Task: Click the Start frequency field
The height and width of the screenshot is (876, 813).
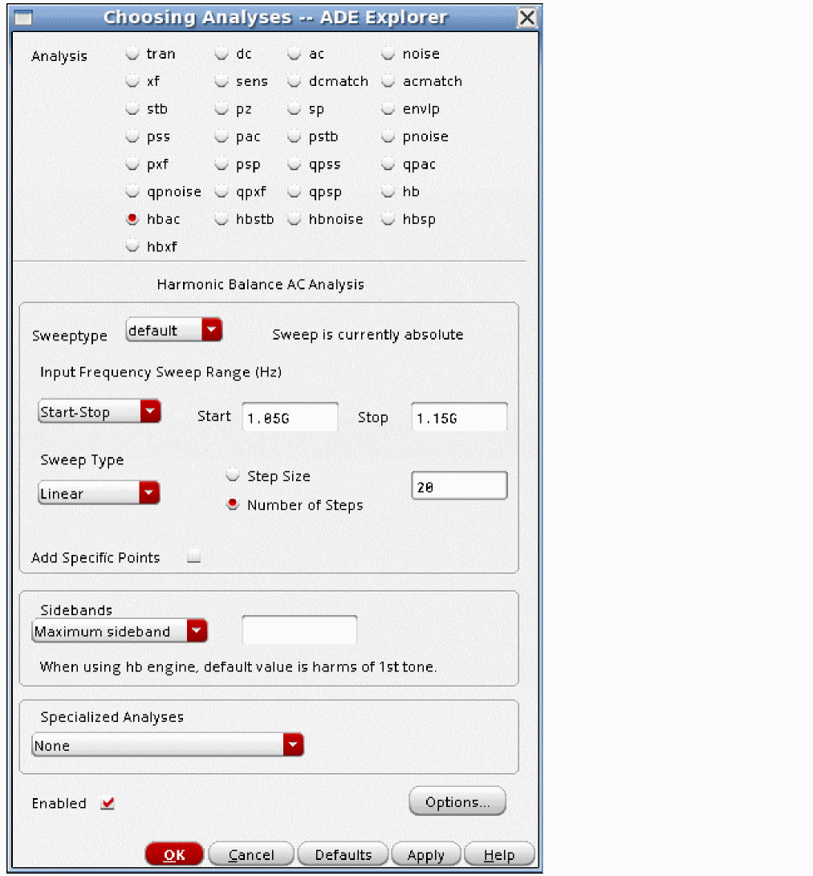Action: (291, 418)
